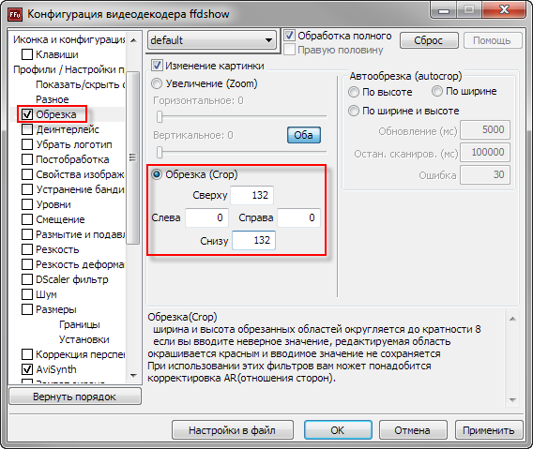
Task: Toggle the AviSynth checkbox
Action: [27, 369]
